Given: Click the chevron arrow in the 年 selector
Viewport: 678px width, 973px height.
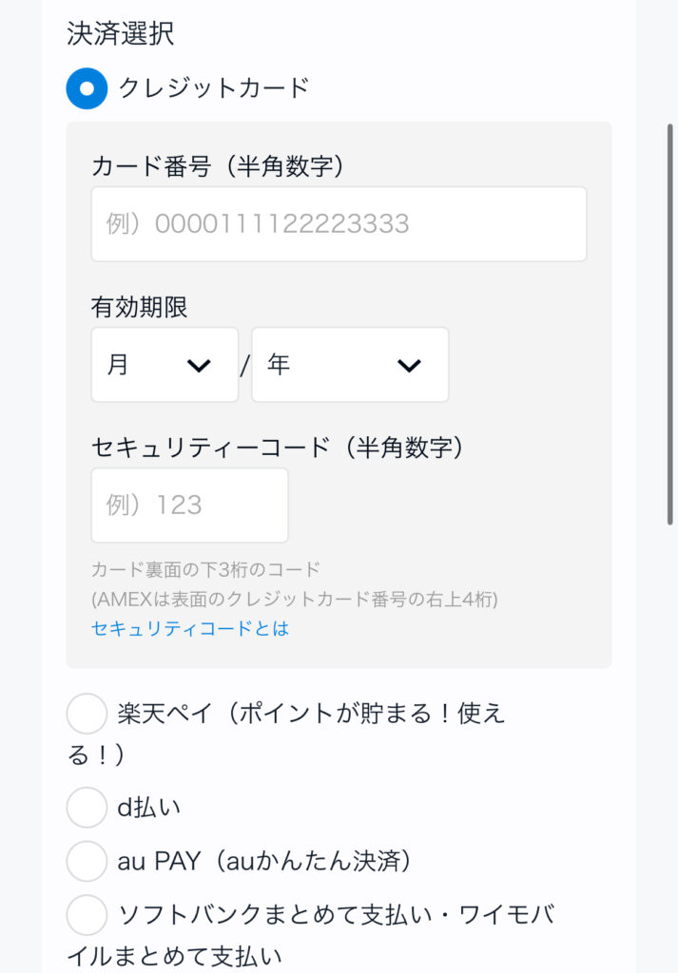Looking at the screenshot, I should pos(409,366).
